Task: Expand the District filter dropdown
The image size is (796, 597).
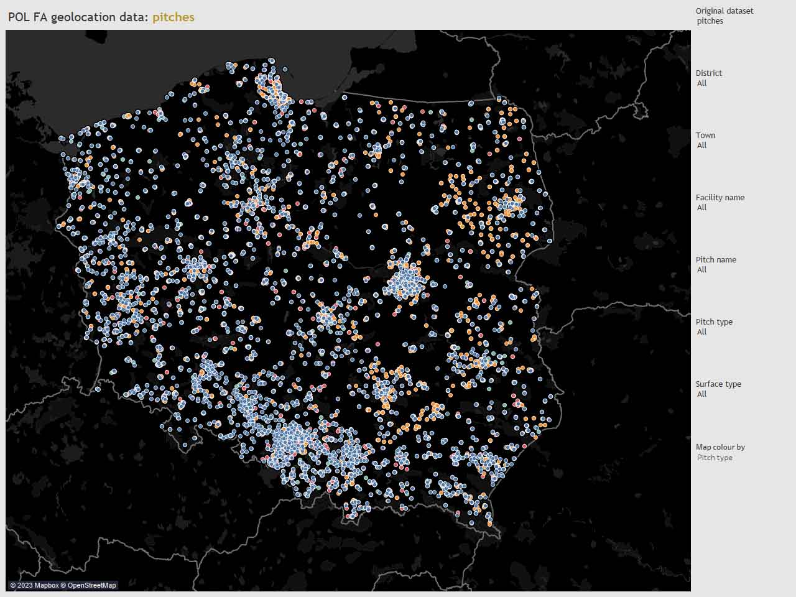Action: (702, 83)
